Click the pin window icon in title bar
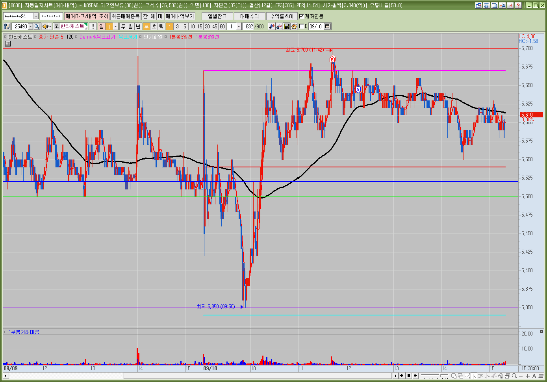This screenshot has height=382, width=547. 502,6
